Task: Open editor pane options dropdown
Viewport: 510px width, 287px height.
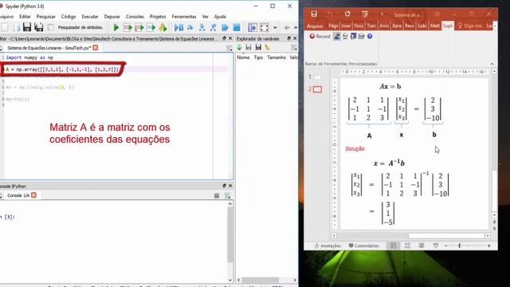Action: click(229, 48)
